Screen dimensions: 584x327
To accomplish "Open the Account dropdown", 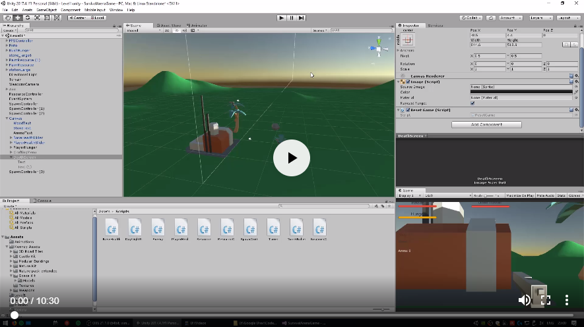I will [x=510, y=18].
